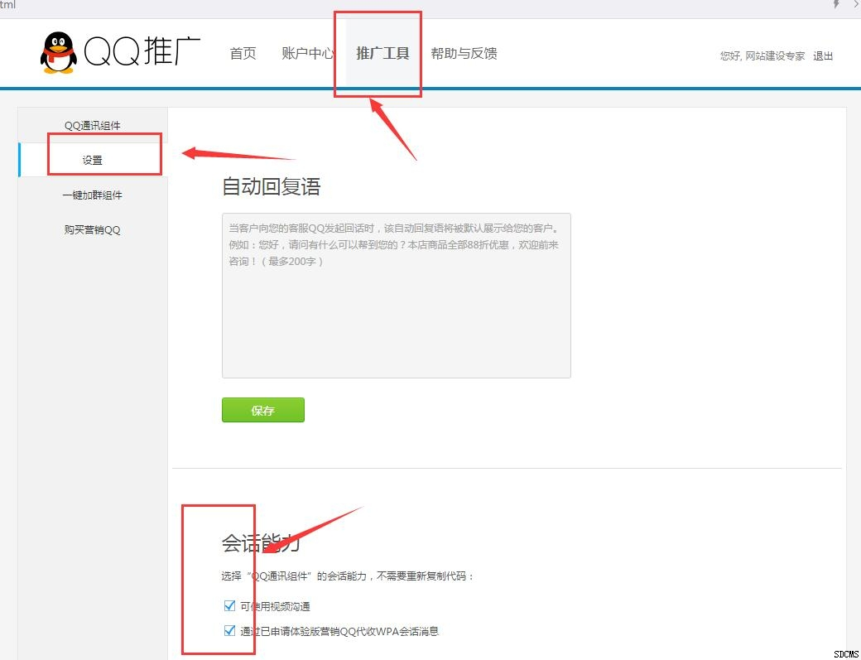The image size is (861, 660).
Task: Click the QQ penguin logo
Action: pos(58,52)
